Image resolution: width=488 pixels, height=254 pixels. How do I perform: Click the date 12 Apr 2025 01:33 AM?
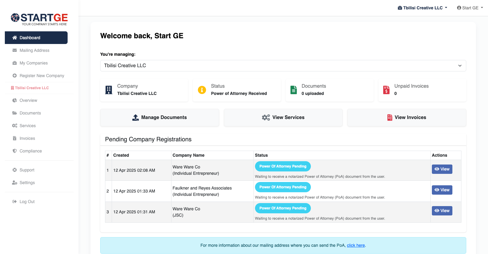(x=134, y=191)
